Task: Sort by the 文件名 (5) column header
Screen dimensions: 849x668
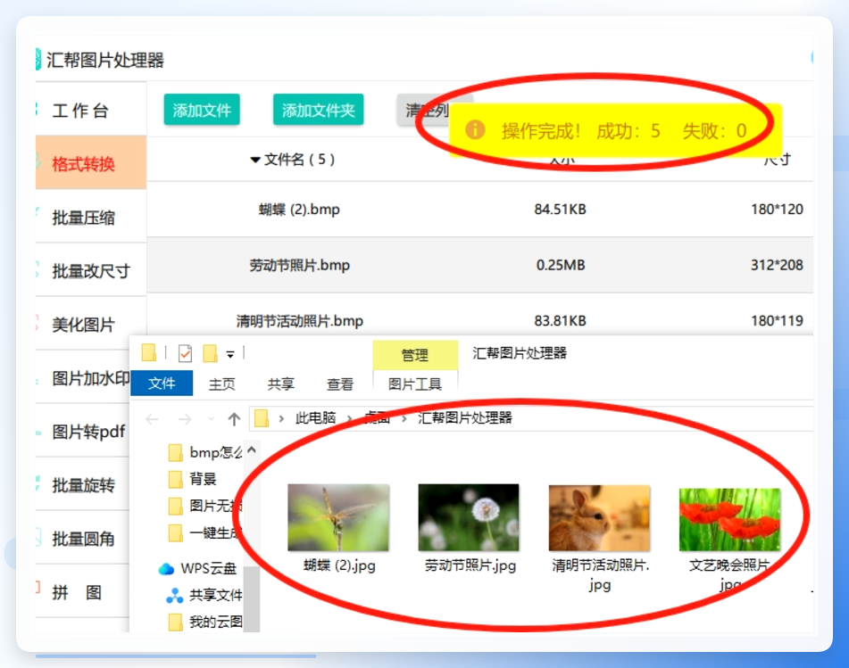Action: pyautogui.click(x=293, y=160)
